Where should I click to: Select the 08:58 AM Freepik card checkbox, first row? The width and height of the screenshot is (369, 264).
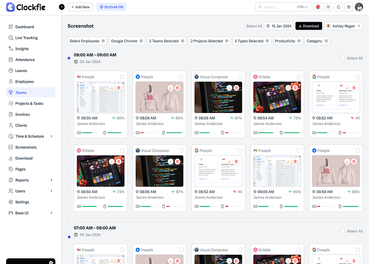click(181, 77)
